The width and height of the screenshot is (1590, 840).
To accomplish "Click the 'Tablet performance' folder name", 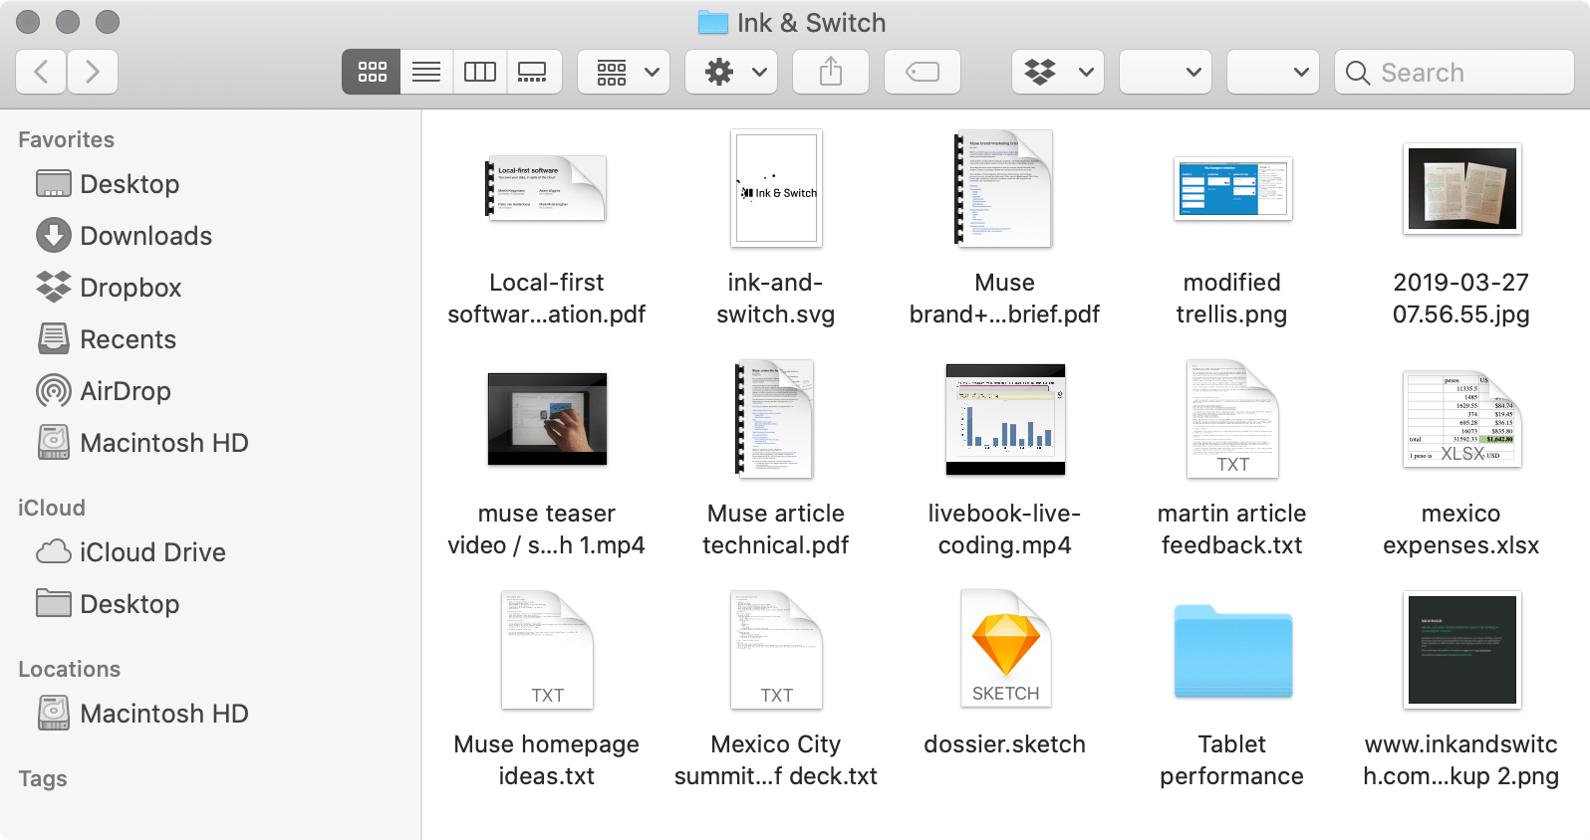I will (x=1231, y=760).
